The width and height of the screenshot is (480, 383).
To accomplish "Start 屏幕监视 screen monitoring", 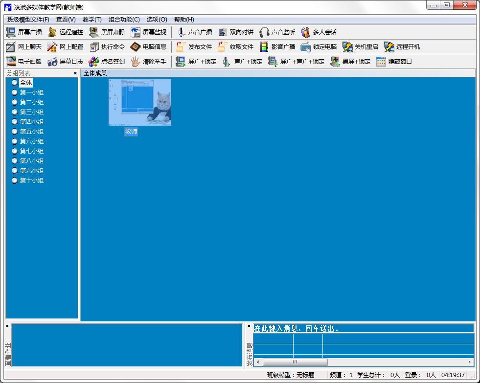I will point(136,32).
